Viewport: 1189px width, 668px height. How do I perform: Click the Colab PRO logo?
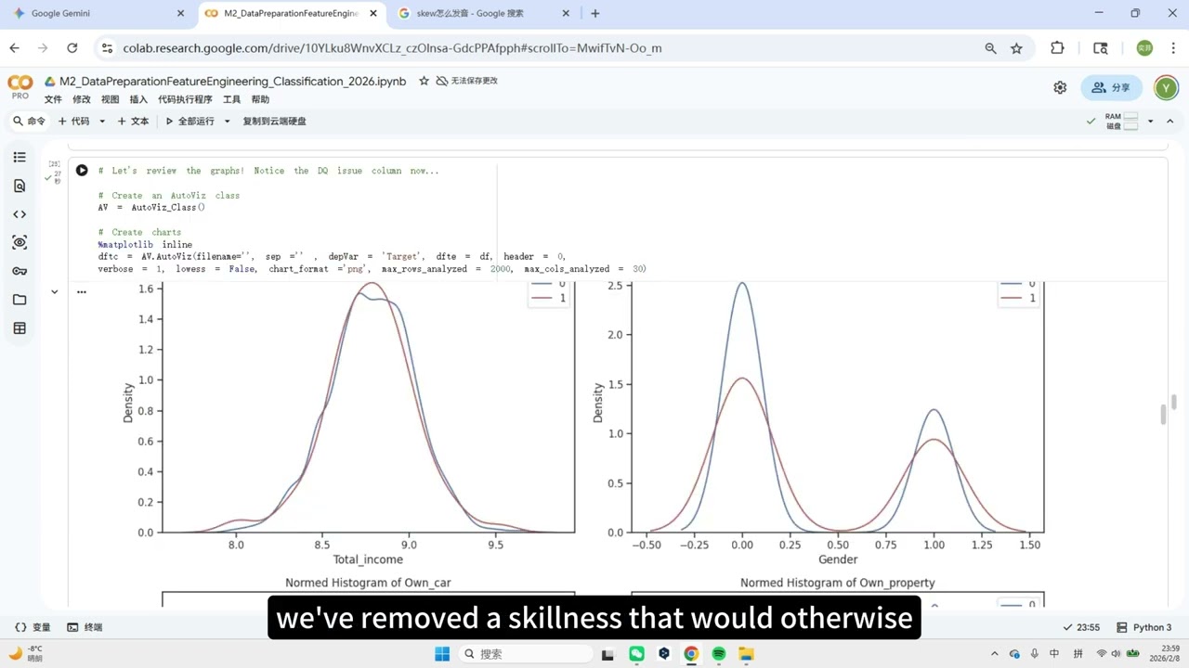tap(20, 87)
